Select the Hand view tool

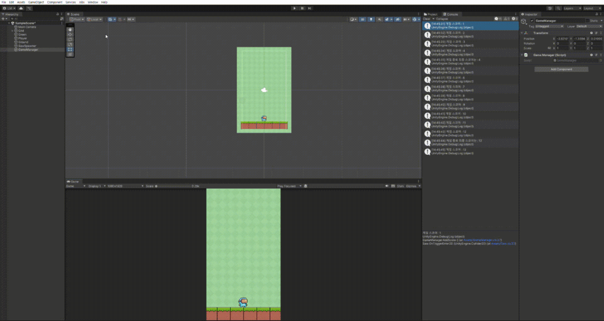point(70,30)
